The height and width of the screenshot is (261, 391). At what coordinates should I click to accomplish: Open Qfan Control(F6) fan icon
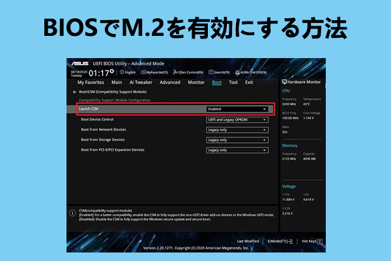coord(175,72)
